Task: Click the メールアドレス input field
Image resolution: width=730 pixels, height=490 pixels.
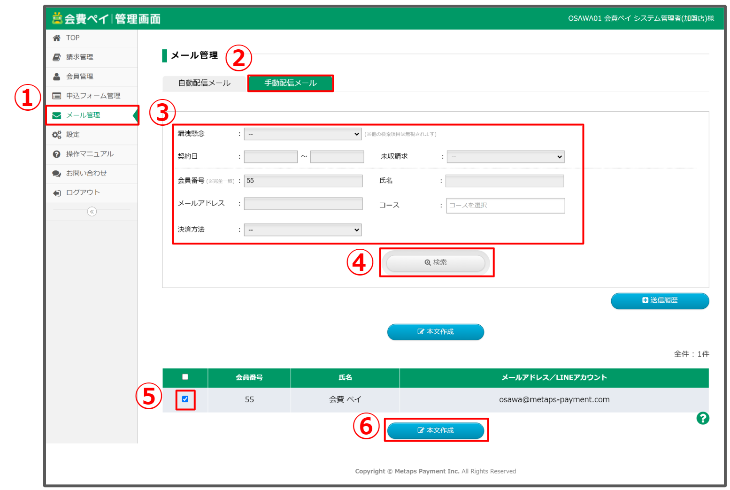Action: point(303,204)
